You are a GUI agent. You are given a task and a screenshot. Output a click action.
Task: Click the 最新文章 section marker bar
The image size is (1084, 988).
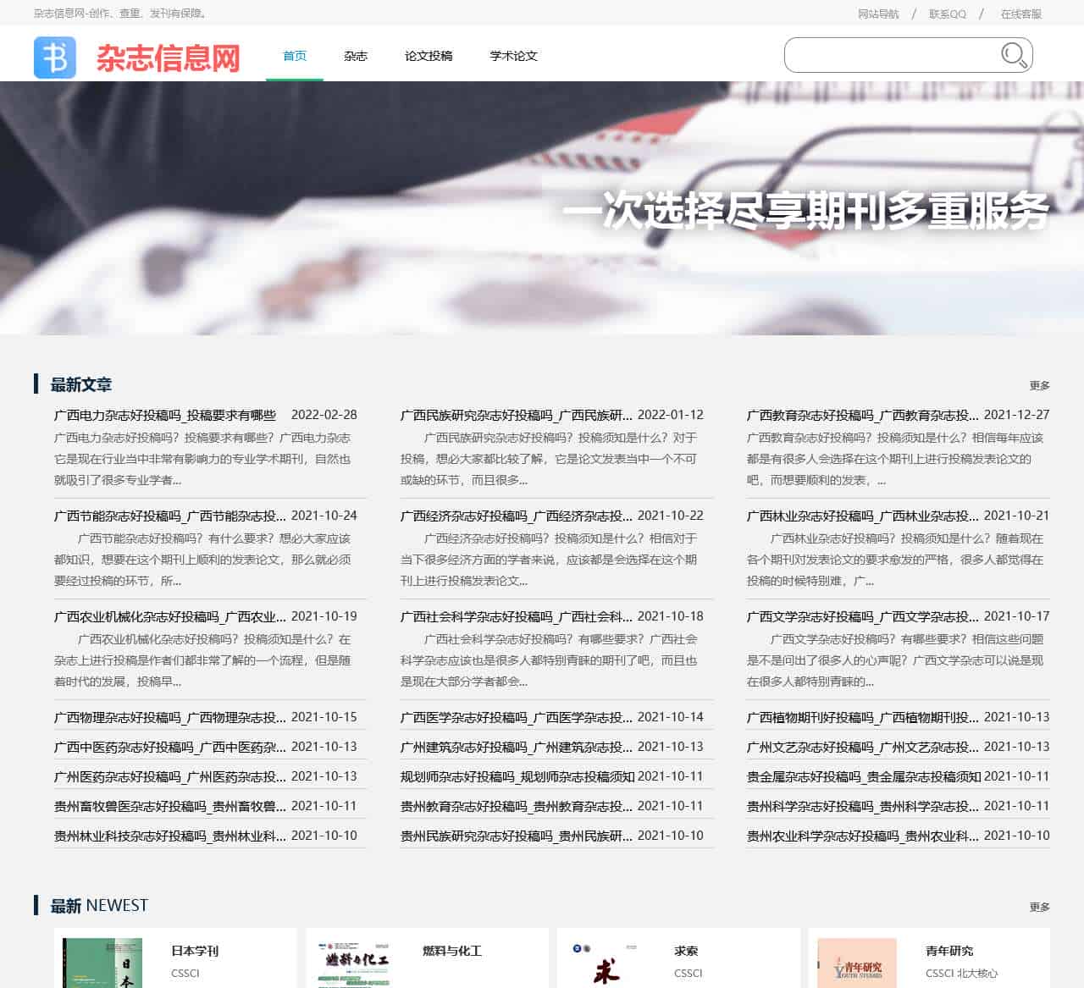pyautogui.click(x=36, y=384)
